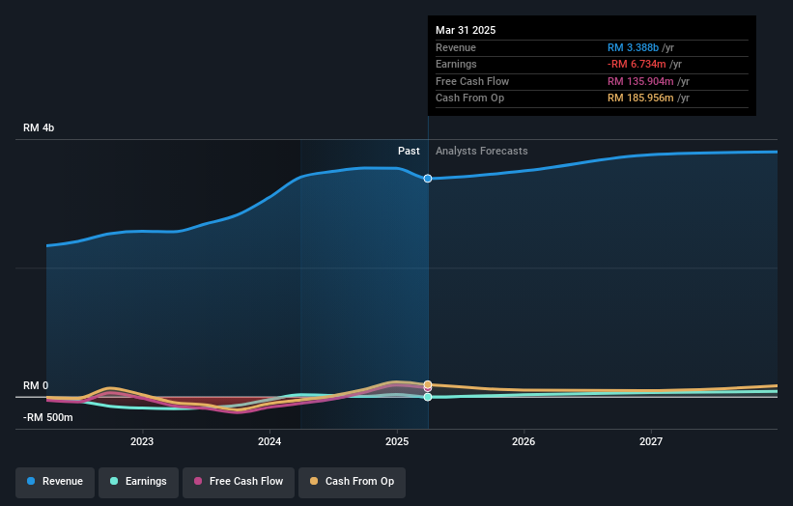Screen dimensions: 793x506
Task: Click the blue Revenue data point marker
Action: click(428, 179)
